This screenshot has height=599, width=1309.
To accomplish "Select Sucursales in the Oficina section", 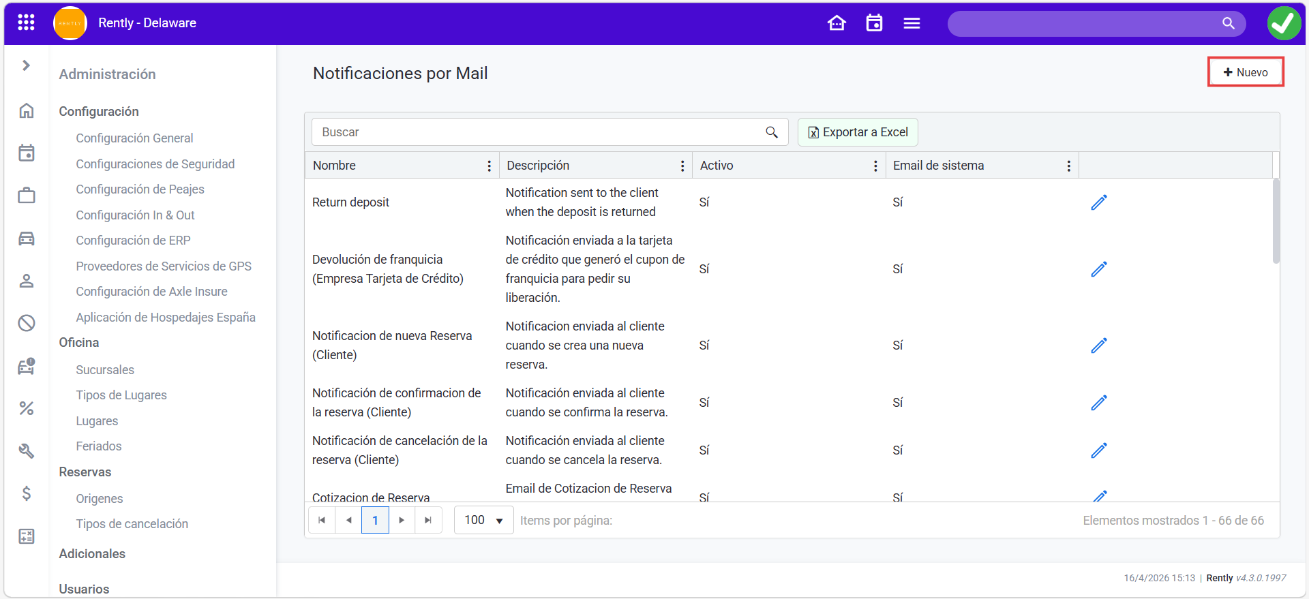I will coord(105,370).
